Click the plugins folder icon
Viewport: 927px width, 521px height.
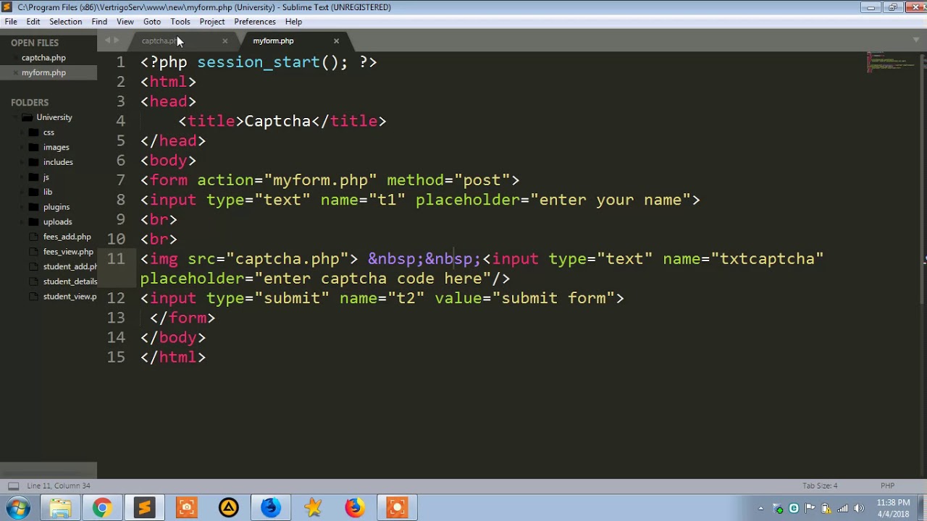pos(33,207)
